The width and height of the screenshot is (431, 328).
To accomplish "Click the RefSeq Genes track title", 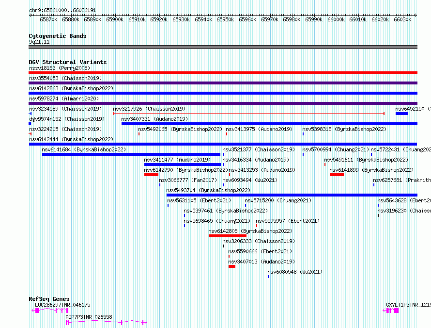I will pos(49,299).
